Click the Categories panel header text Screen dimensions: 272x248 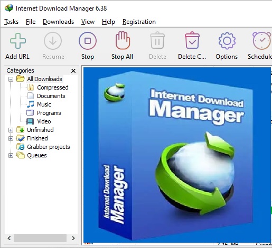tap(20, 70)
